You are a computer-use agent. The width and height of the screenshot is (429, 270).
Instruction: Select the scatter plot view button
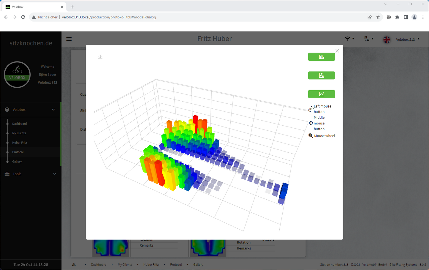[321, 75]
